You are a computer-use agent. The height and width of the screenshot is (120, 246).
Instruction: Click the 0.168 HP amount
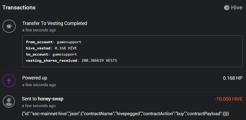[233, 78]
